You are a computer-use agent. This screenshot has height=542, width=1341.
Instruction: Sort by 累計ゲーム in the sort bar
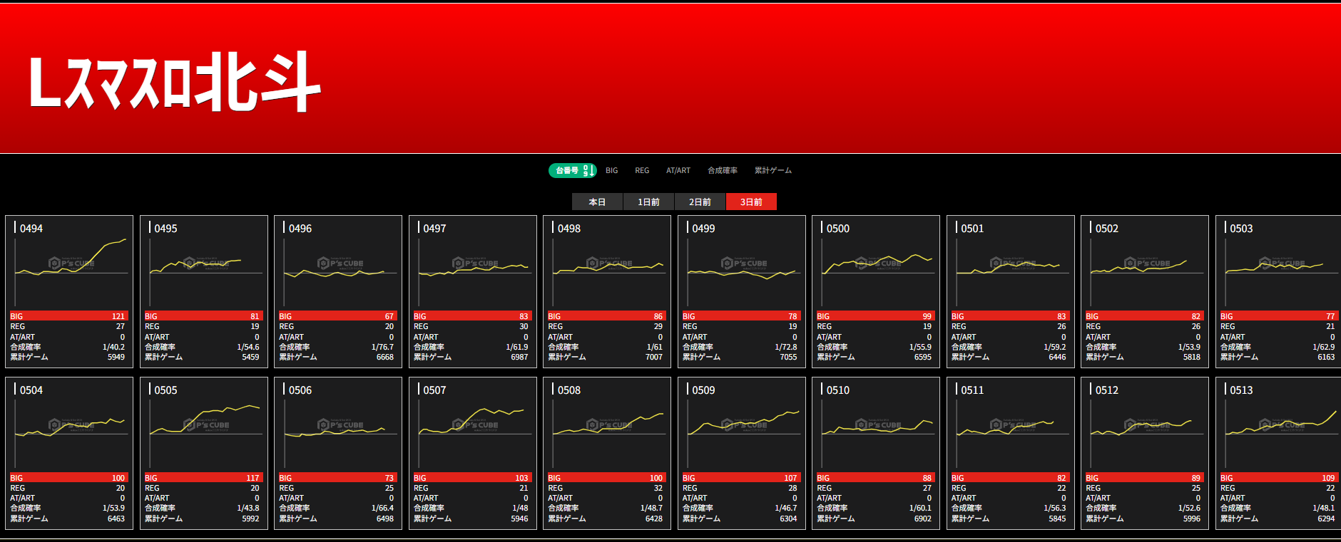click(773, 171)
